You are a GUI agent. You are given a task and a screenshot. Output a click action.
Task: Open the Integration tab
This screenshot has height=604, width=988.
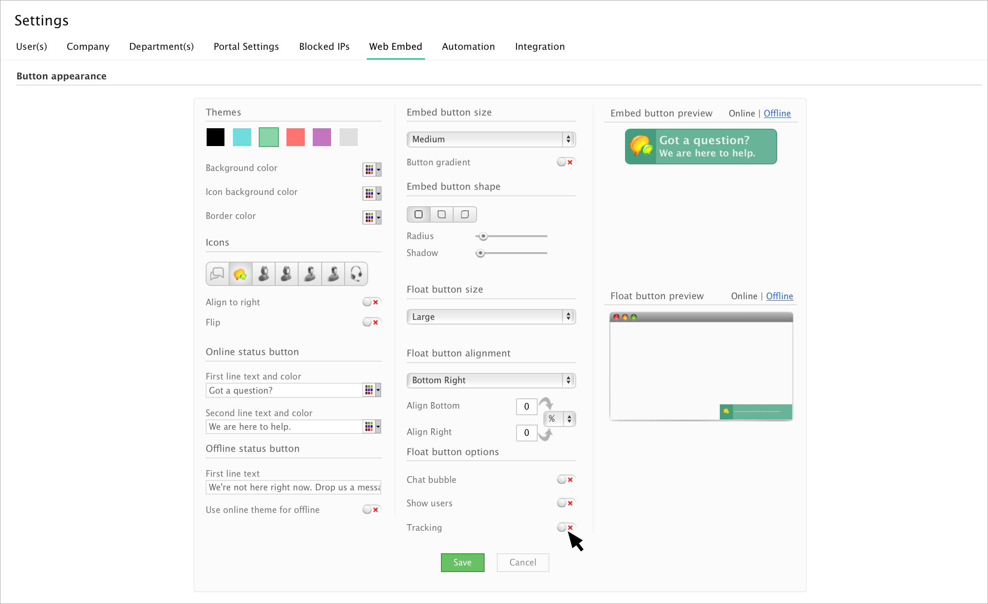pyautogui.click(x=540, y=46)
